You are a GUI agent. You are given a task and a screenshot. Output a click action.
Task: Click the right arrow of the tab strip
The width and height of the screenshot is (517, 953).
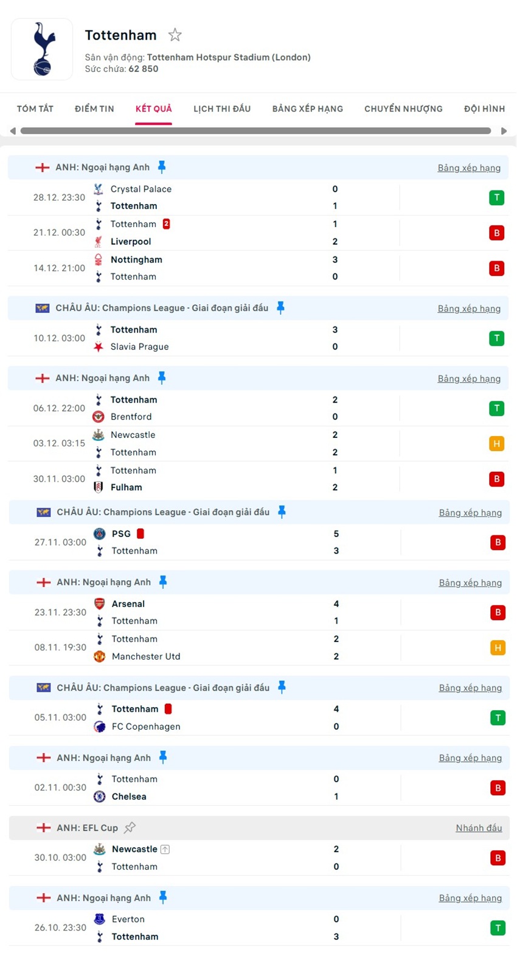pos(504,130)
